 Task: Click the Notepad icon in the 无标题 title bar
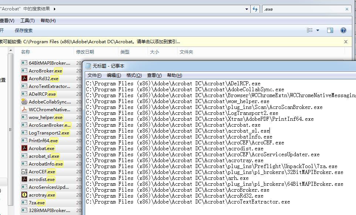pyautogui.click(x=88, y=66)
